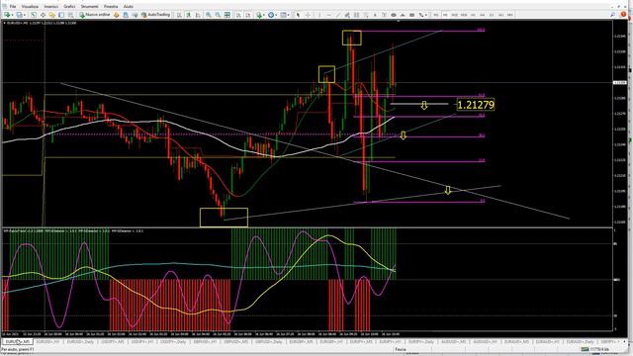This screenshot has height=356, width=633.
Task: Click the Zoom In magnifier icon
Action: click(209, 15)
